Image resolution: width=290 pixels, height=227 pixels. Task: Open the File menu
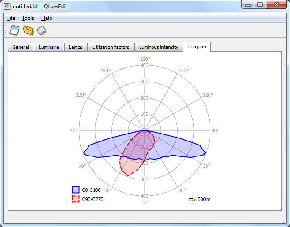pyautogui.click(x=11, y=18)
